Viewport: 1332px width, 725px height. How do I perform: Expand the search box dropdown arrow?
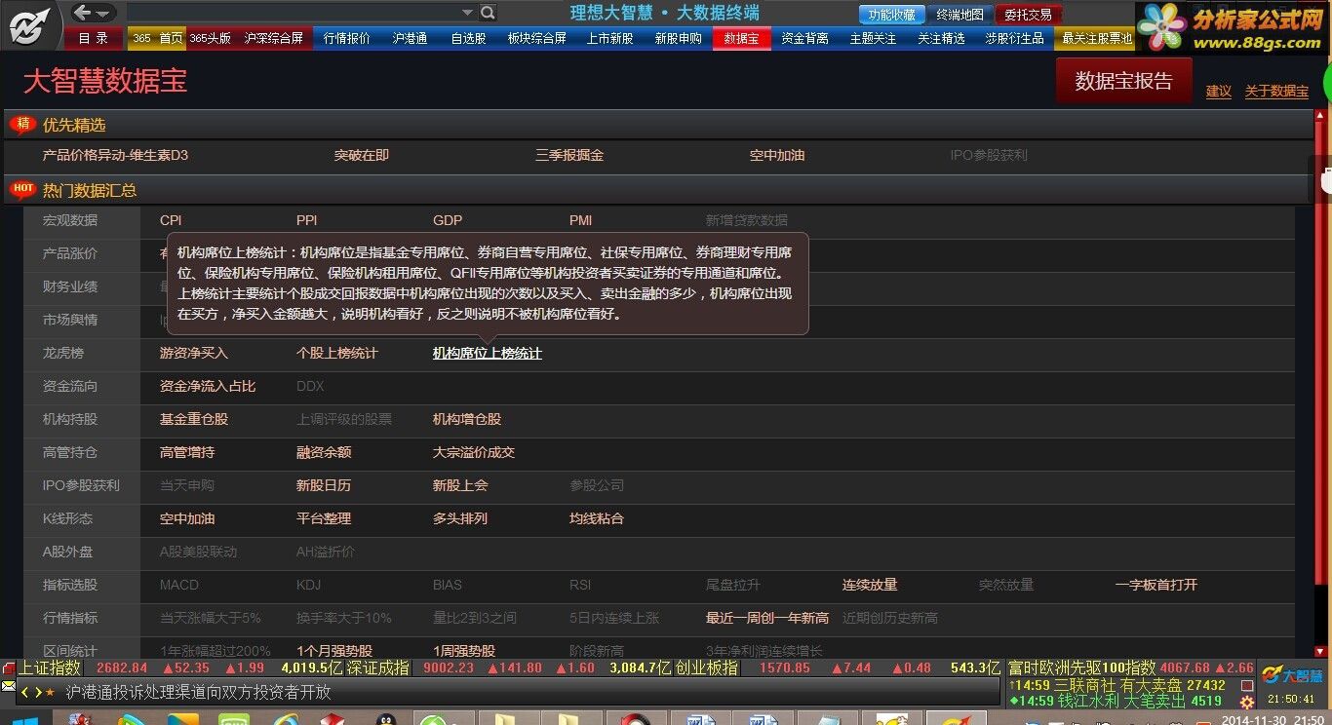pos(467,13)
